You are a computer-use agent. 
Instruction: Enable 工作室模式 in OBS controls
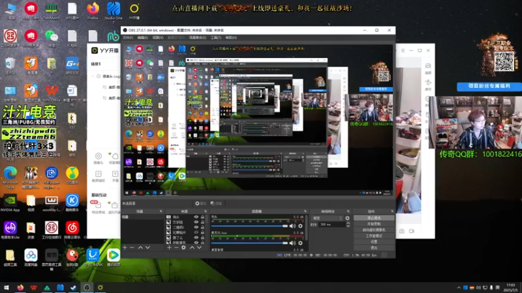pyautogui.click(x=374, y=236)
